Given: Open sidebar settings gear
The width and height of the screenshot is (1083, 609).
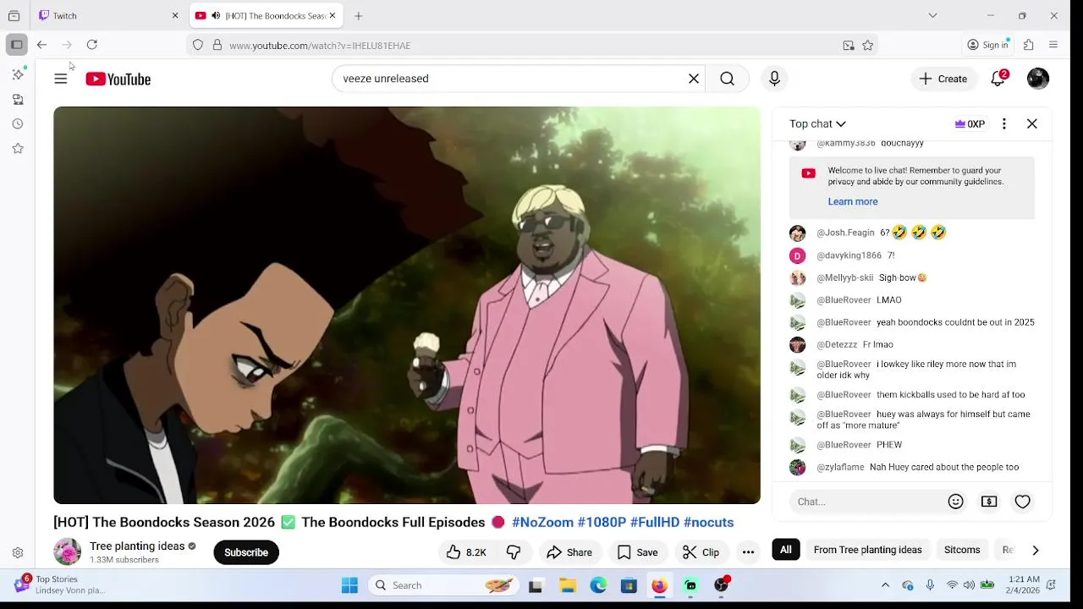Looking at the screenshot, I should click(x=18, y=553).
